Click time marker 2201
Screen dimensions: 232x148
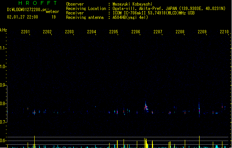[25, 31]
